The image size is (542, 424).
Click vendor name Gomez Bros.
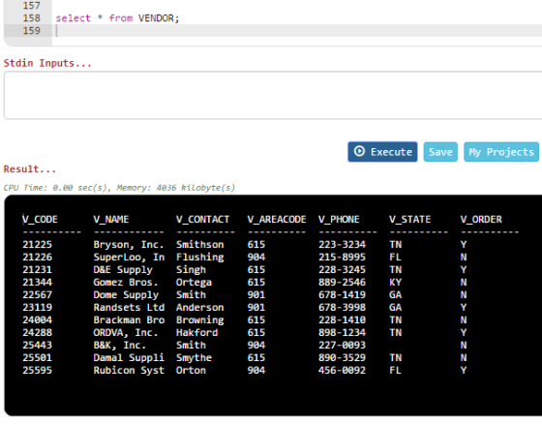click(126, 283)
